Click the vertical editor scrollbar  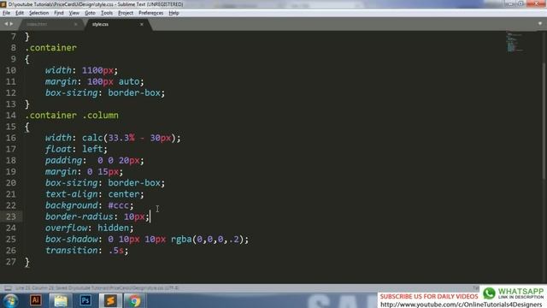pyautogui.click(x=544, y=121)
